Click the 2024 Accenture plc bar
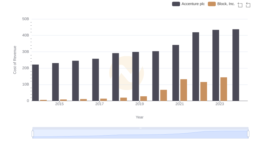254x146 pixels. click(236, 65)
